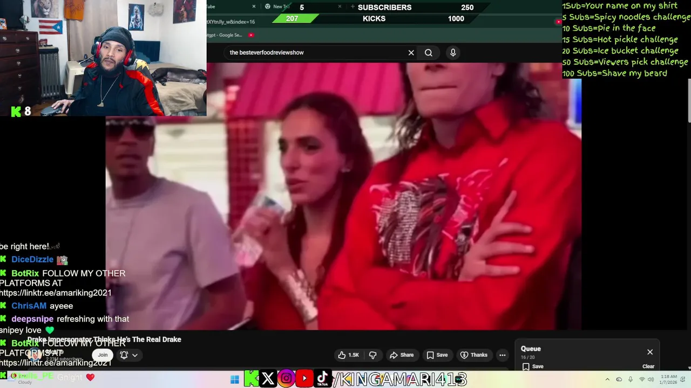The height and width of the screenshot is (388, 691).
Task: Share the current YouTube video
Action: pos(402,355)
